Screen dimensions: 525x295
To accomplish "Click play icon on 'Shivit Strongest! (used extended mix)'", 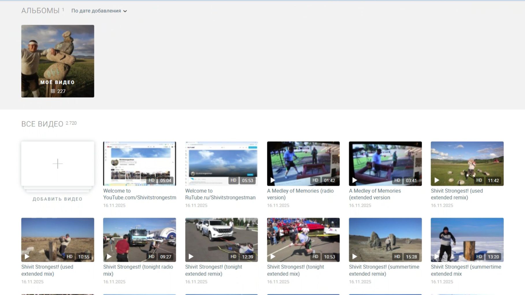I will point(27,257).
